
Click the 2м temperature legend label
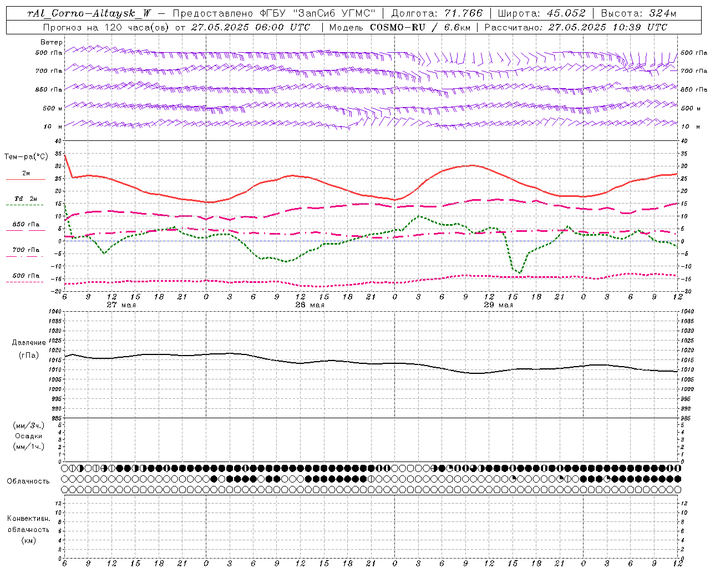(x=26, y=173)
